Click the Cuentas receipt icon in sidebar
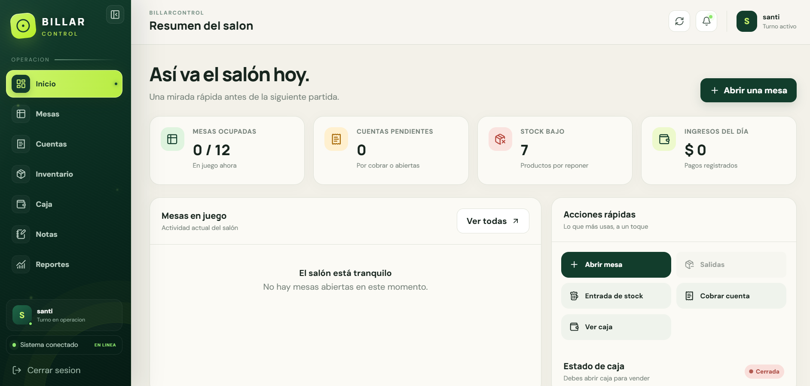The width and height of the screenshot is (810, 386). tap(21, 144)
